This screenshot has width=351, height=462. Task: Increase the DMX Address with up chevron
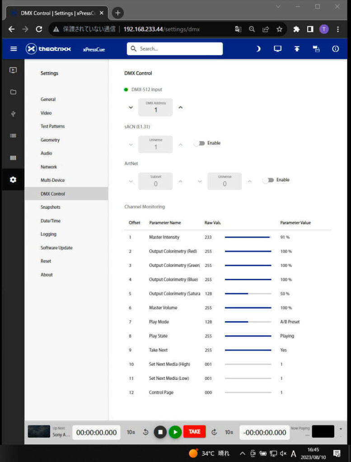coord(180,107)
